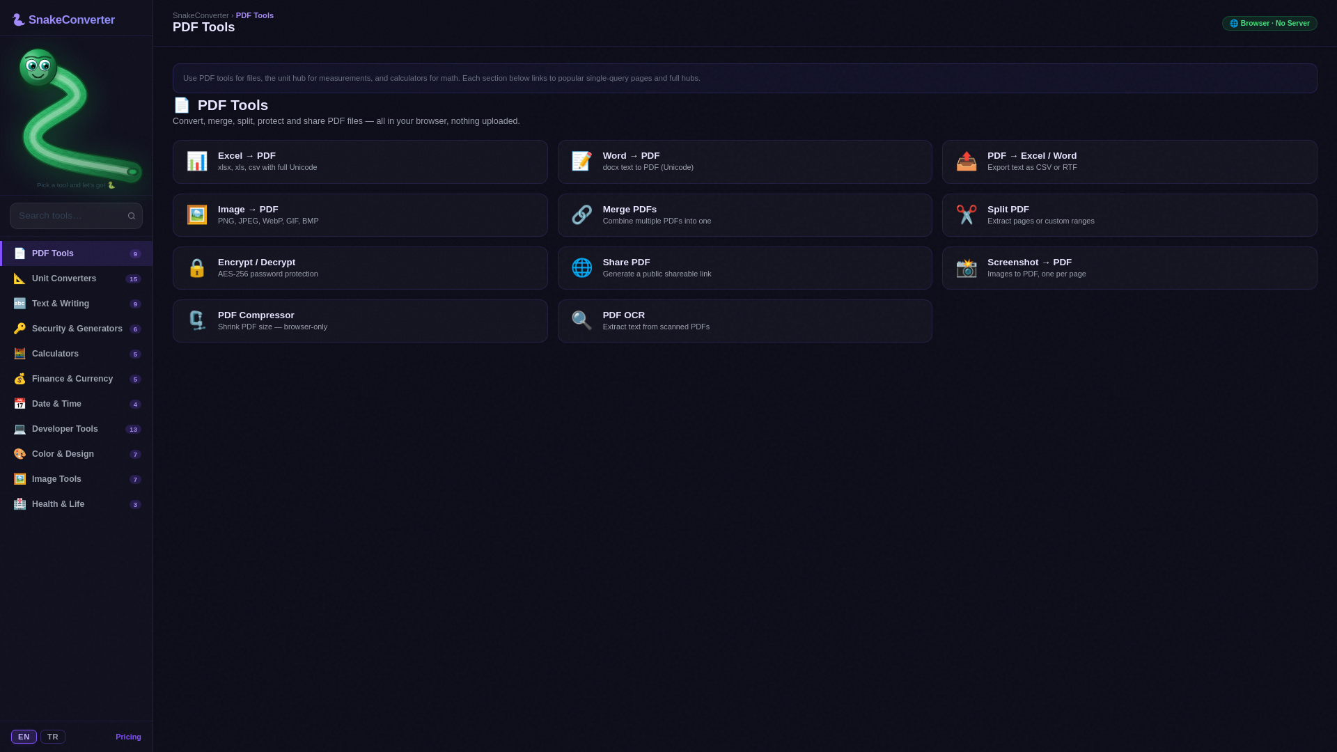Click 'AES-256 password protection' text
The image size is (1337, 752).
[x=268, y=274]
